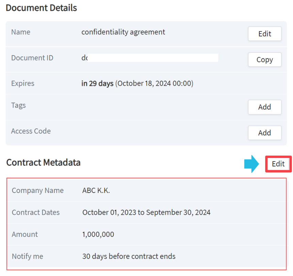Click the Company Name value ABC K.K.
This screenshot has width=293, height=276.
click(x=96, y=190)
